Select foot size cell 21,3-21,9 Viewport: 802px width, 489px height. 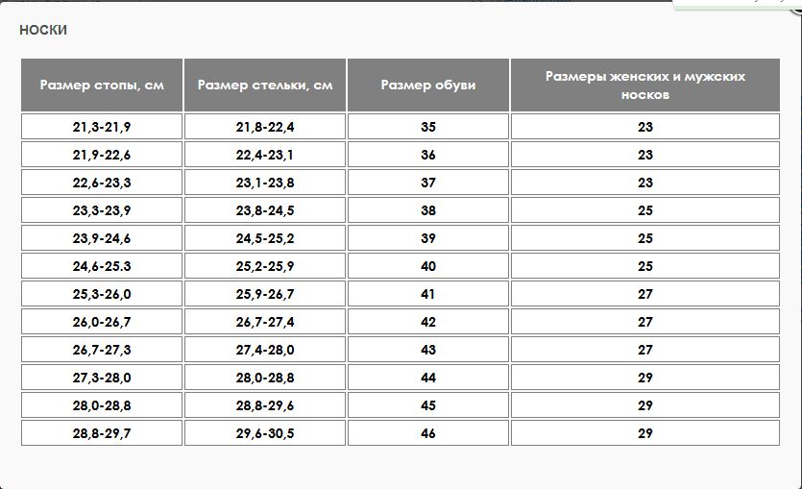pos(102,127)
